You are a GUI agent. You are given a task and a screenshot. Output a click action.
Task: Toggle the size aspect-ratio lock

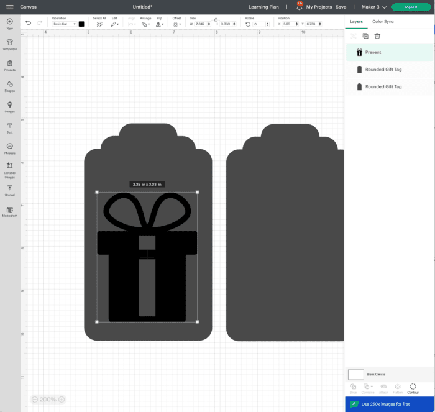pos(216,19)
